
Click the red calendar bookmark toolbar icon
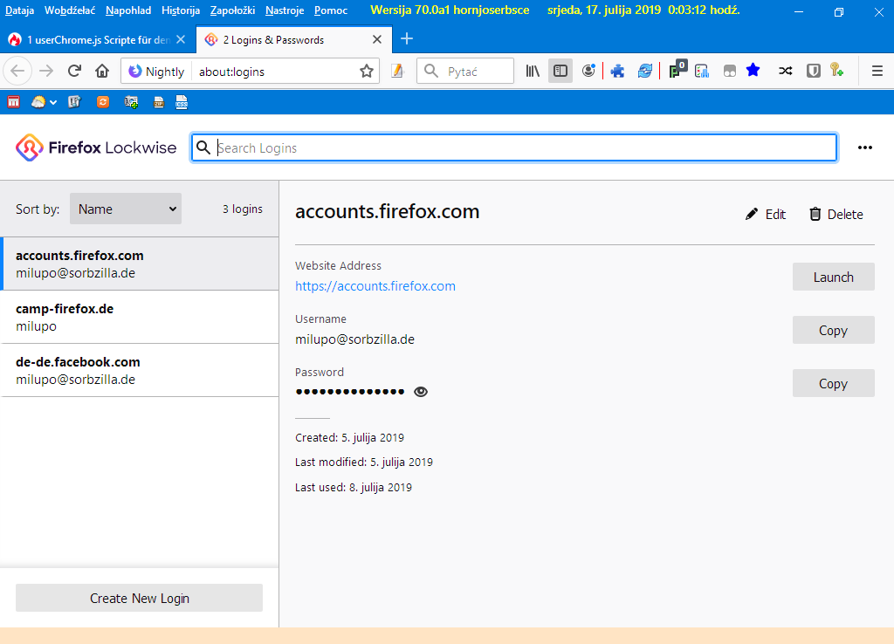(14, 102)
